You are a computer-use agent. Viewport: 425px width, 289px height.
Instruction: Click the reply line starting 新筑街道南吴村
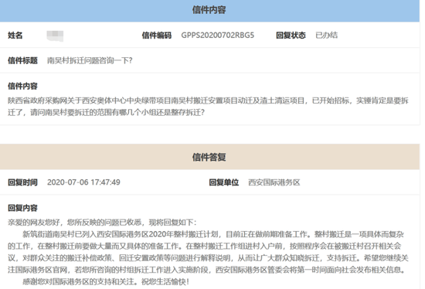pyautogui.click(x=213, y=234)
